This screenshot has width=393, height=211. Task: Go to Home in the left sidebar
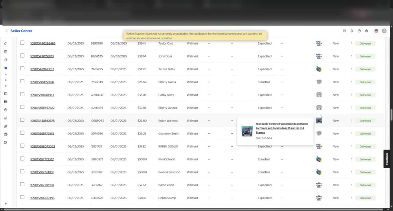(6, 44)
